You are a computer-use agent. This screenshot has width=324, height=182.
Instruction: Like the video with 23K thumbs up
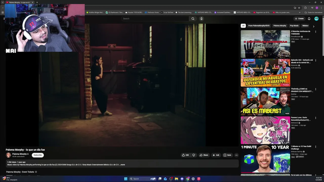coord(185,155)
